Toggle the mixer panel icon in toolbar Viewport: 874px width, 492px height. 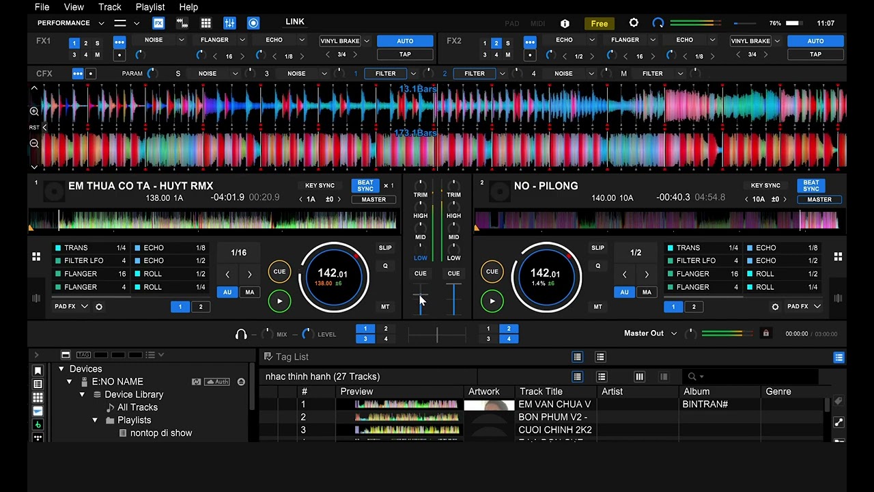(229, 23)
